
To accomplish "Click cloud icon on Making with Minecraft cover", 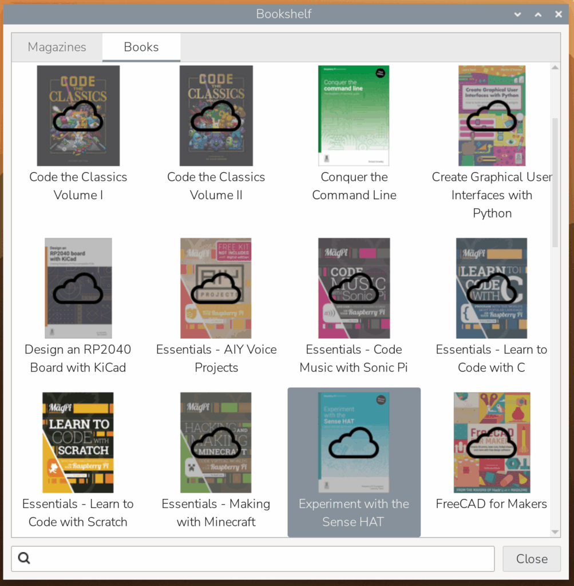I will point(216,442).
